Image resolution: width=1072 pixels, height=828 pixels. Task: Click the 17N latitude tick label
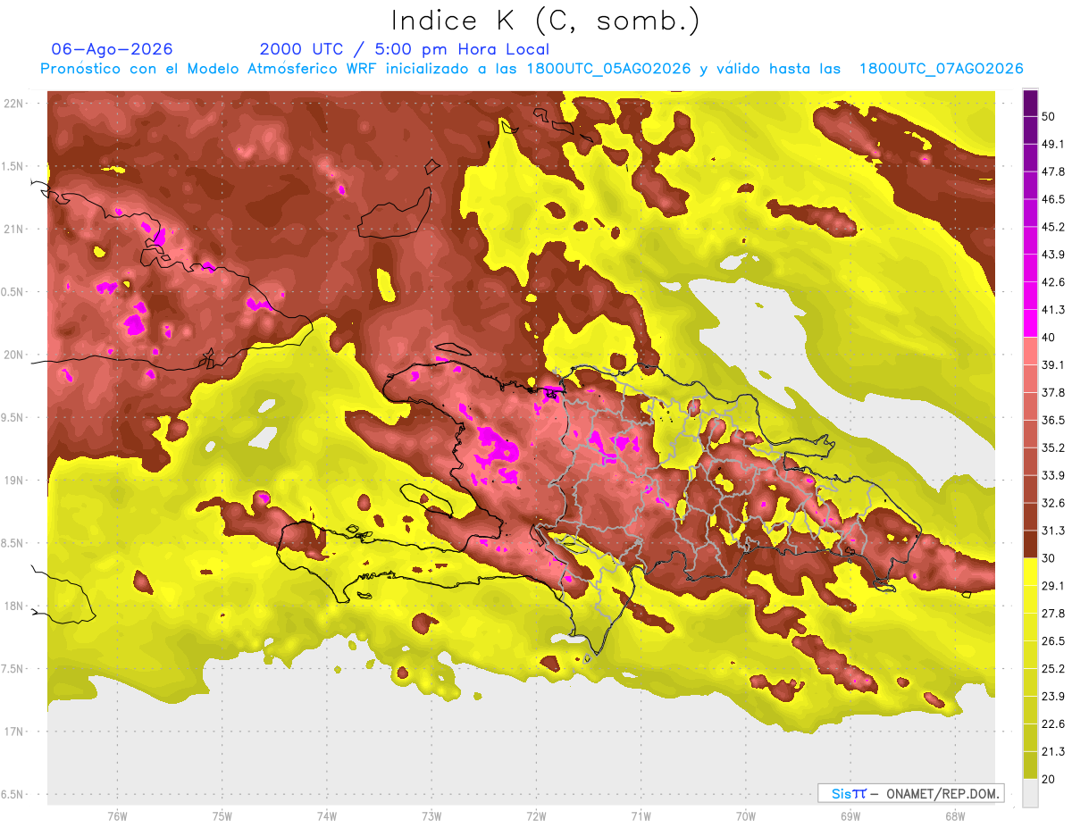14,732
